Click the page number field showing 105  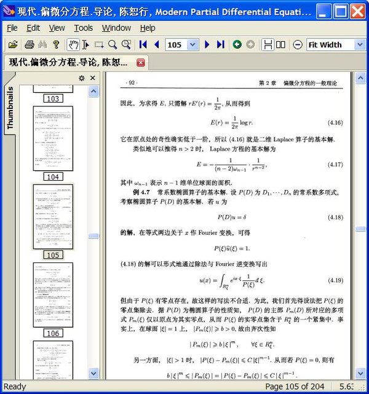(x=177, y=45)
